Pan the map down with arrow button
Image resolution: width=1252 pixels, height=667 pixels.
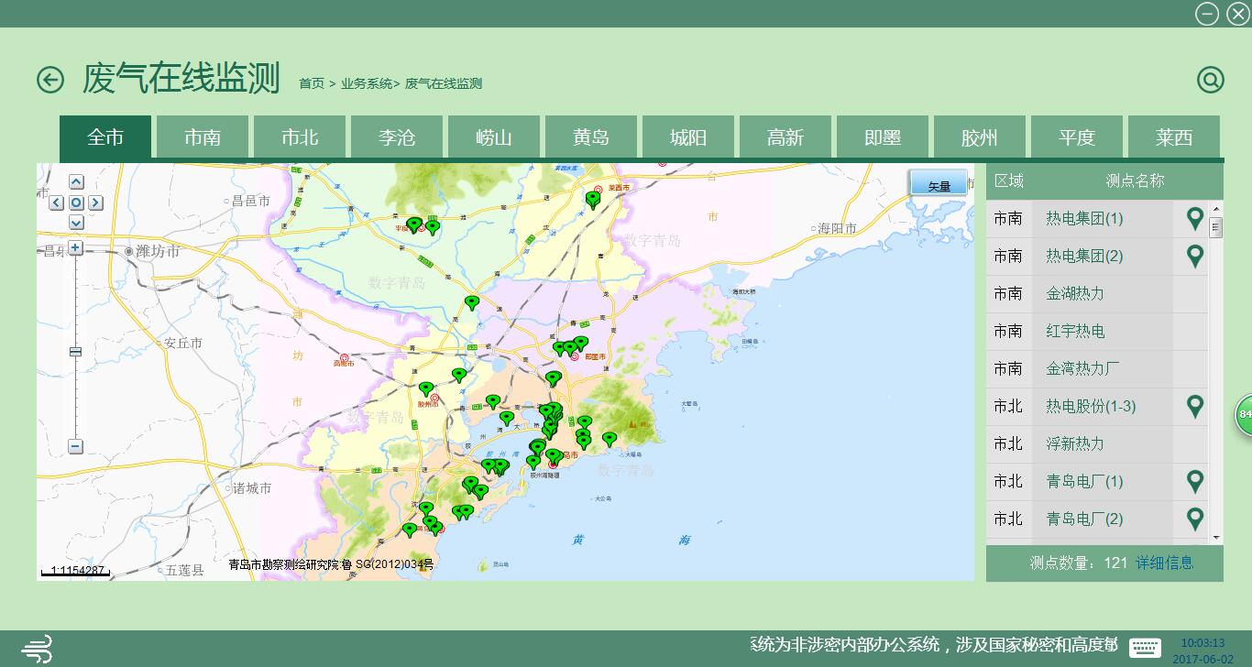click(76, 223)
